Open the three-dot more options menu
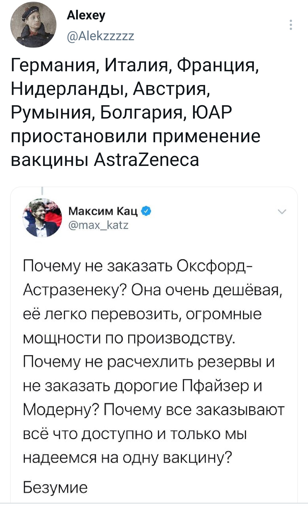 (291, 25)
